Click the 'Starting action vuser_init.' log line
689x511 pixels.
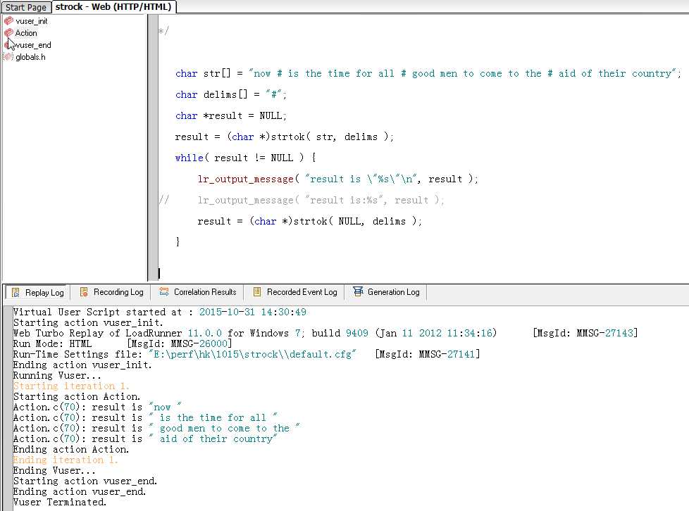(88, 322)
